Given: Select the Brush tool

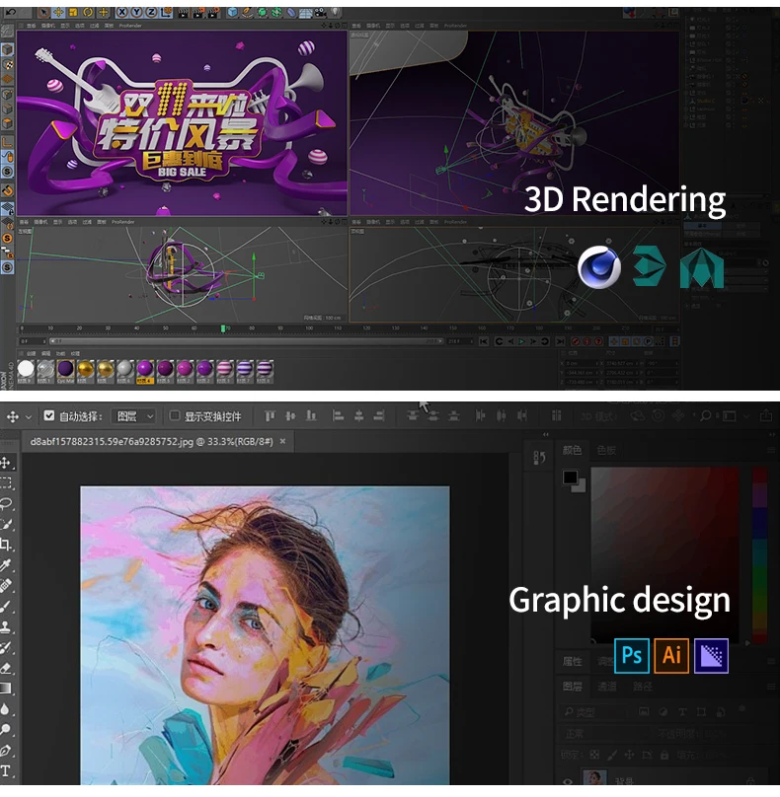Looking at the screenshot, I should point(6,607).
